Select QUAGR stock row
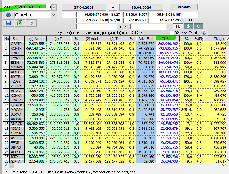Viewport: 229px width, 174px height. click(115, 105)
